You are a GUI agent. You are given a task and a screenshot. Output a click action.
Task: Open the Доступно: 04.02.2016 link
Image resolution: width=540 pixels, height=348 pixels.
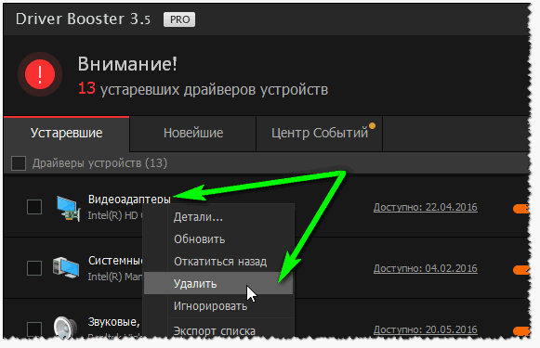click(x=426, y=268)
